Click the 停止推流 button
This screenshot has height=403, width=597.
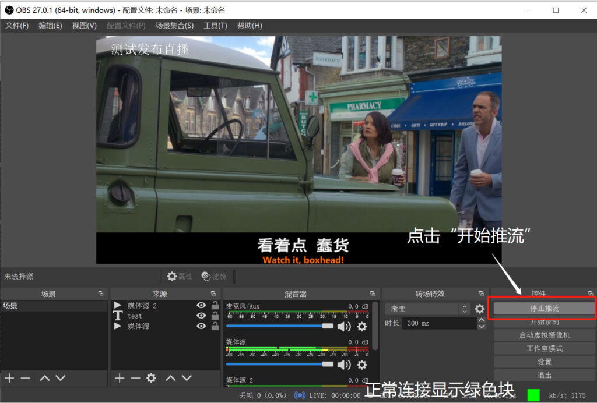coord(545,308)
